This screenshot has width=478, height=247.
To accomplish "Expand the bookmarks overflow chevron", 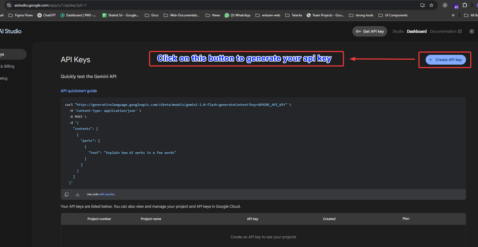I will [x=453, y=15].
